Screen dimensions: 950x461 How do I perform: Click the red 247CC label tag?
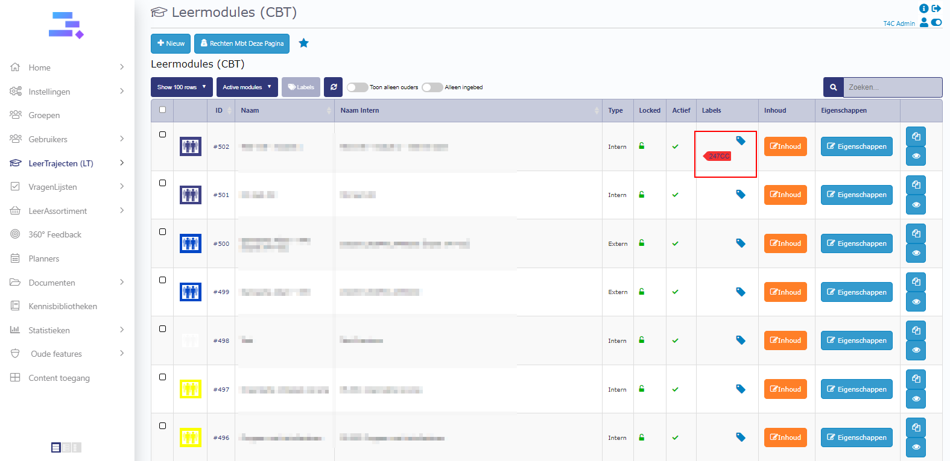pos(718,156)
